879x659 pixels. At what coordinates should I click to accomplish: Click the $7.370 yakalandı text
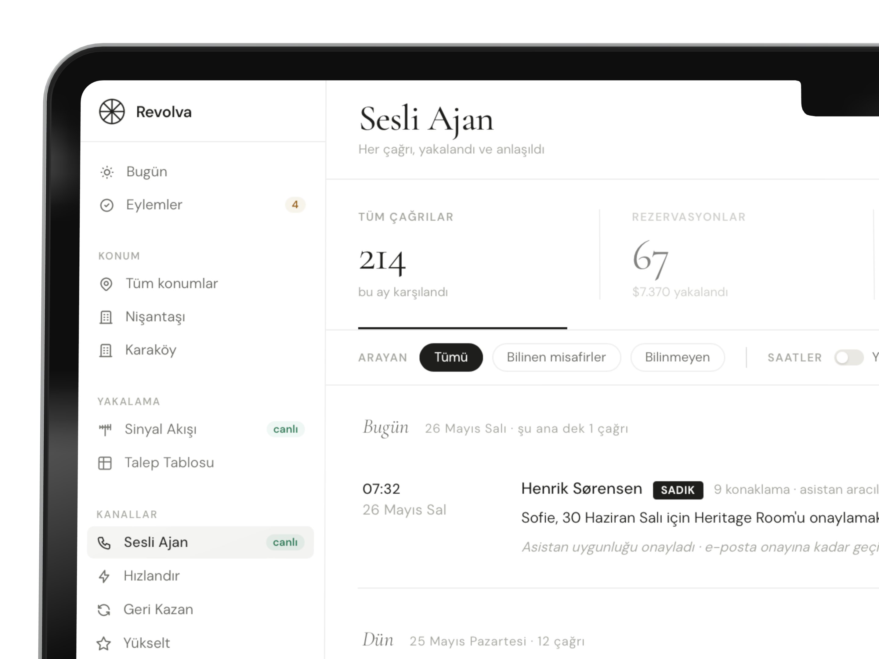pyautogui.click(x=680, y=292)
